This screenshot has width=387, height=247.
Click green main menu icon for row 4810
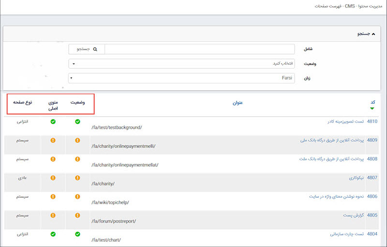click(x=53, y=122)
